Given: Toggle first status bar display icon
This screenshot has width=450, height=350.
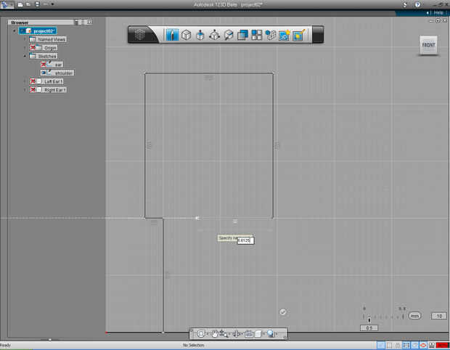Looking at the screenshot, I should [x=380, y=346].
